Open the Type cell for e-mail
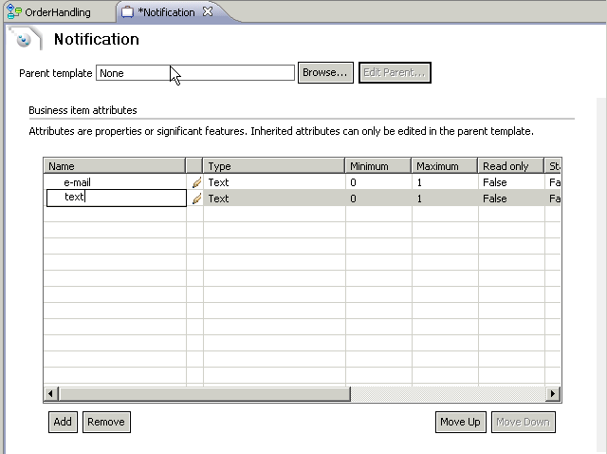 coord(273,182)
